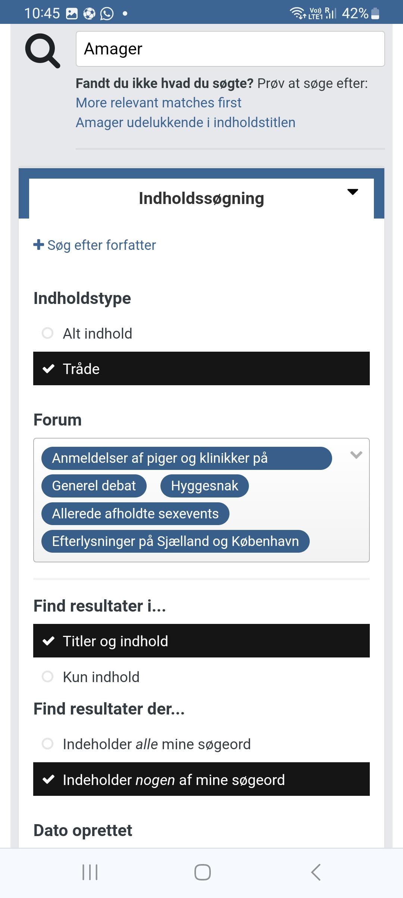The image size is (403, 898).
Task: Focus the Amager search text field
Action: [230, 49]
